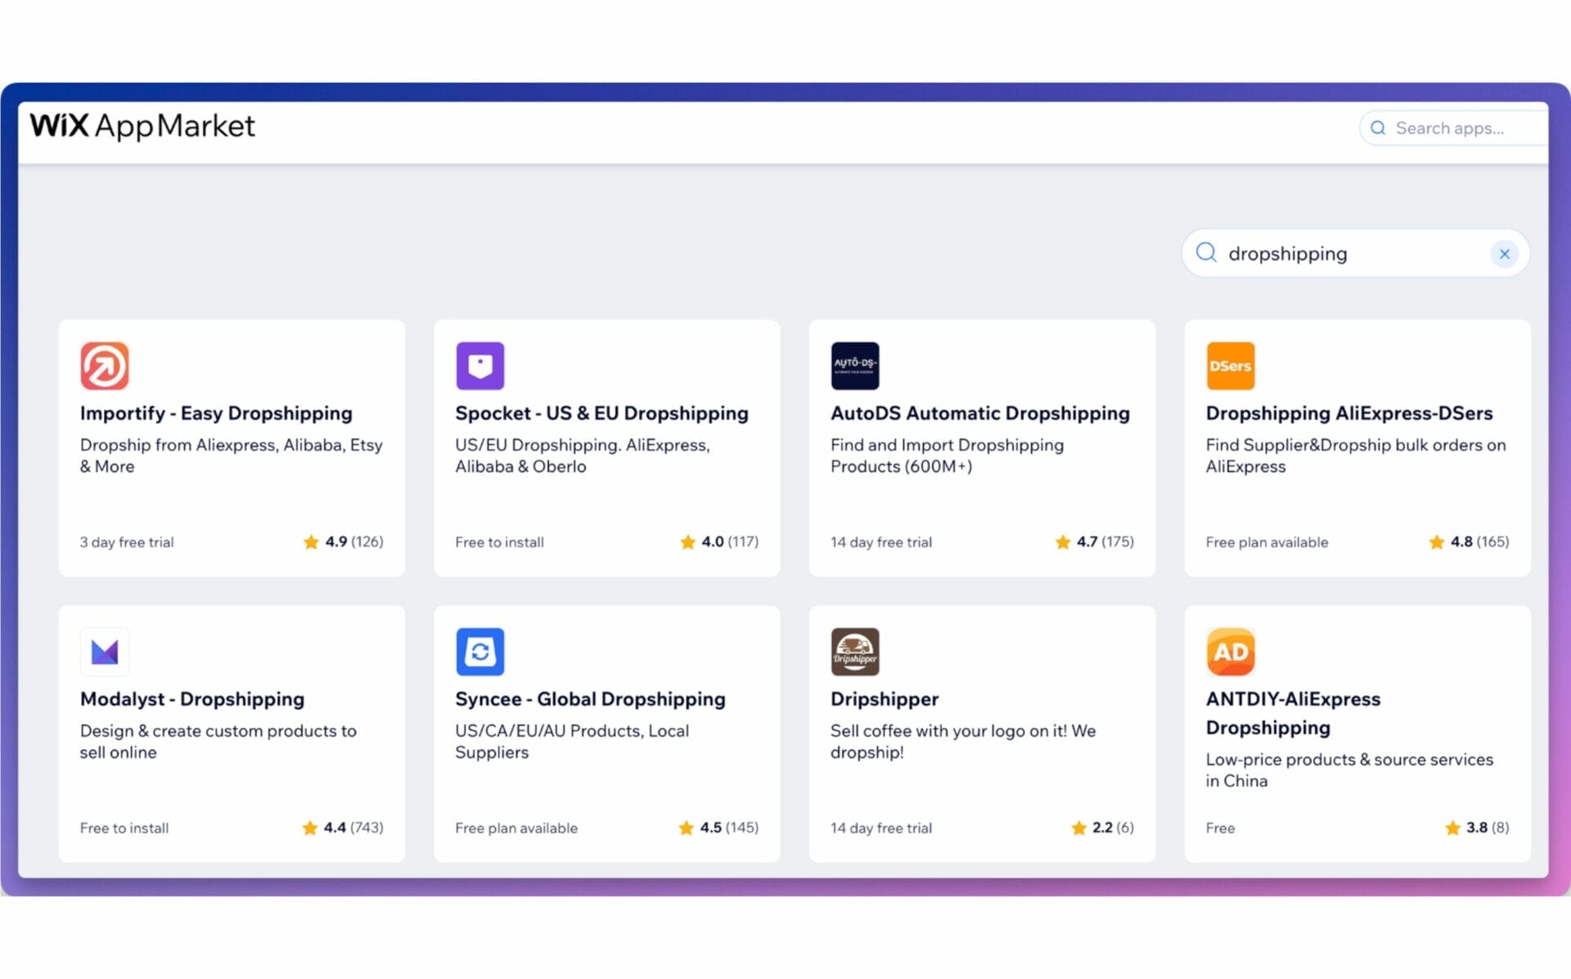1571x979 pixels.
Task: Open the Importify app icon
Action: click(x=104, y=366)
